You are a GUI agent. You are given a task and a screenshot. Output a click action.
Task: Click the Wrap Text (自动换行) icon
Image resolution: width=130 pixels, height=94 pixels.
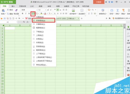point(82,10)
